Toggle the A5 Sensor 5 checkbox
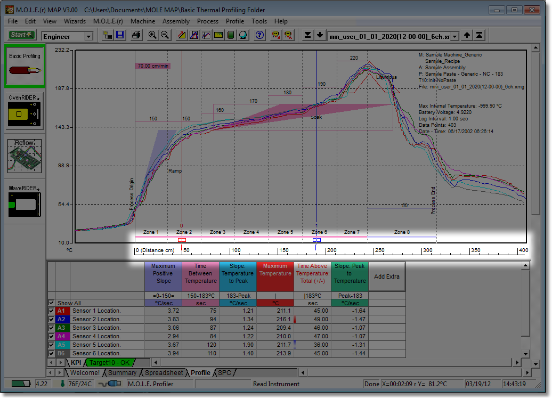552x399 pixels. coord(51,345)
